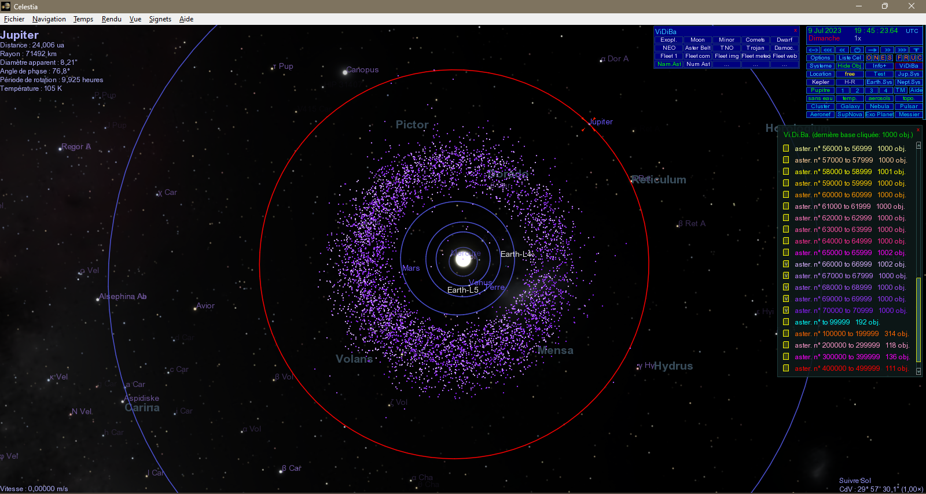Open the Navigation menu

(x=49, y=19)
